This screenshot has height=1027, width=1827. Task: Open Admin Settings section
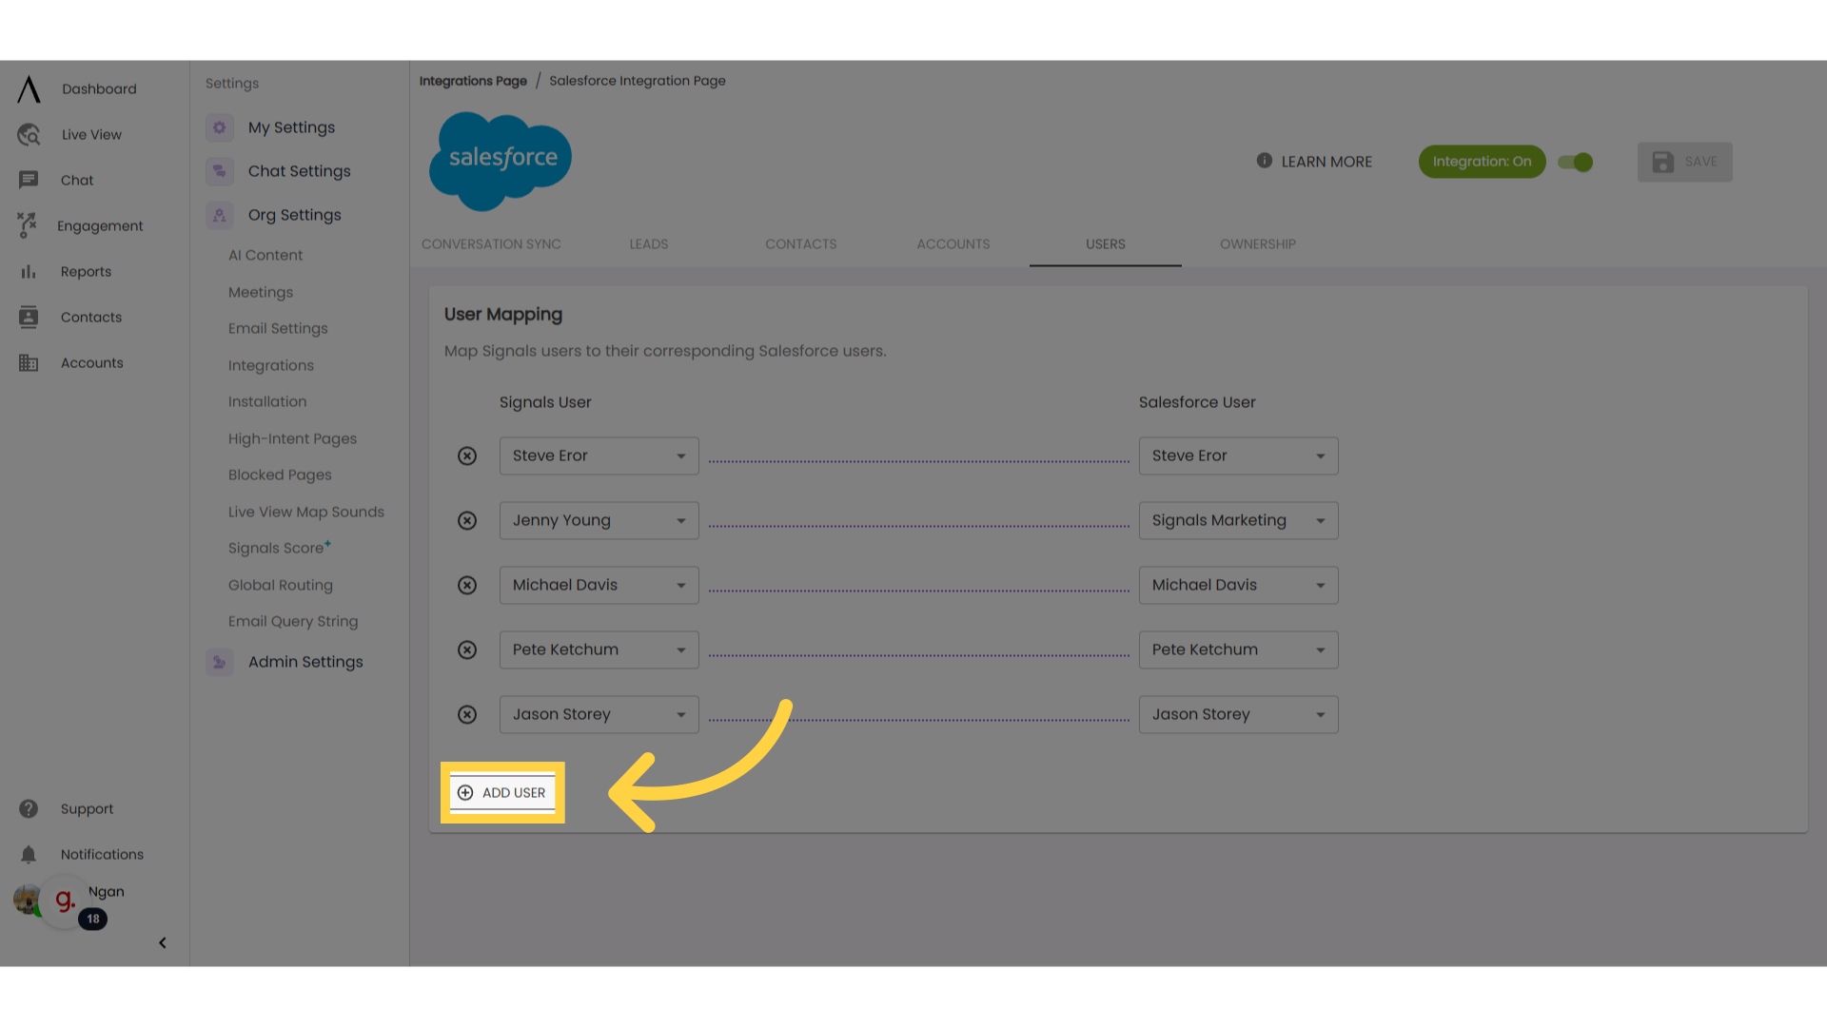(305, 662)
